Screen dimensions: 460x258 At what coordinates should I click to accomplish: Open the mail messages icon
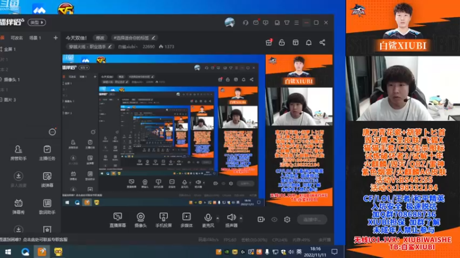pyautogui.click(x=256, y=22)
